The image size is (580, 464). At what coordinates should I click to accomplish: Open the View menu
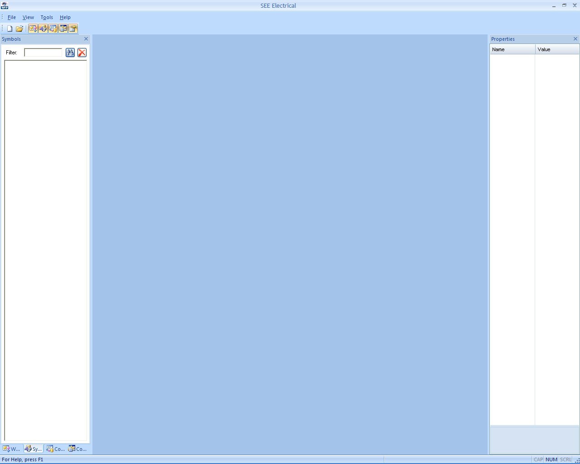tap(28, 17)
